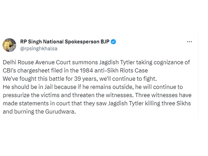208x156 pixels.
Task: Click the phrase "we'll continue to fight."
Action: pyautogui.click(x=128, y=79)
